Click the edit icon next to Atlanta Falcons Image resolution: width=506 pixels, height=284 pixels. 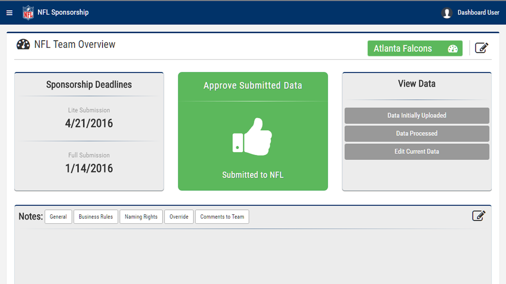pyautogui.click(x=481, y=48)
